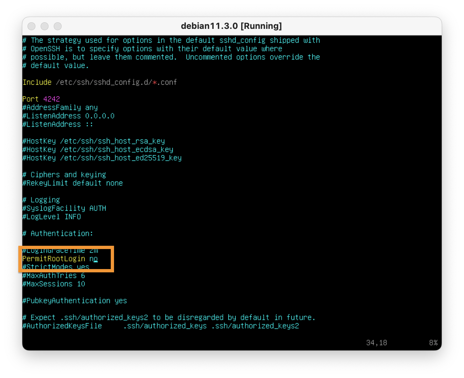
Task: Click the #RekeyLimit default none line
Action: tap(72, 183)
